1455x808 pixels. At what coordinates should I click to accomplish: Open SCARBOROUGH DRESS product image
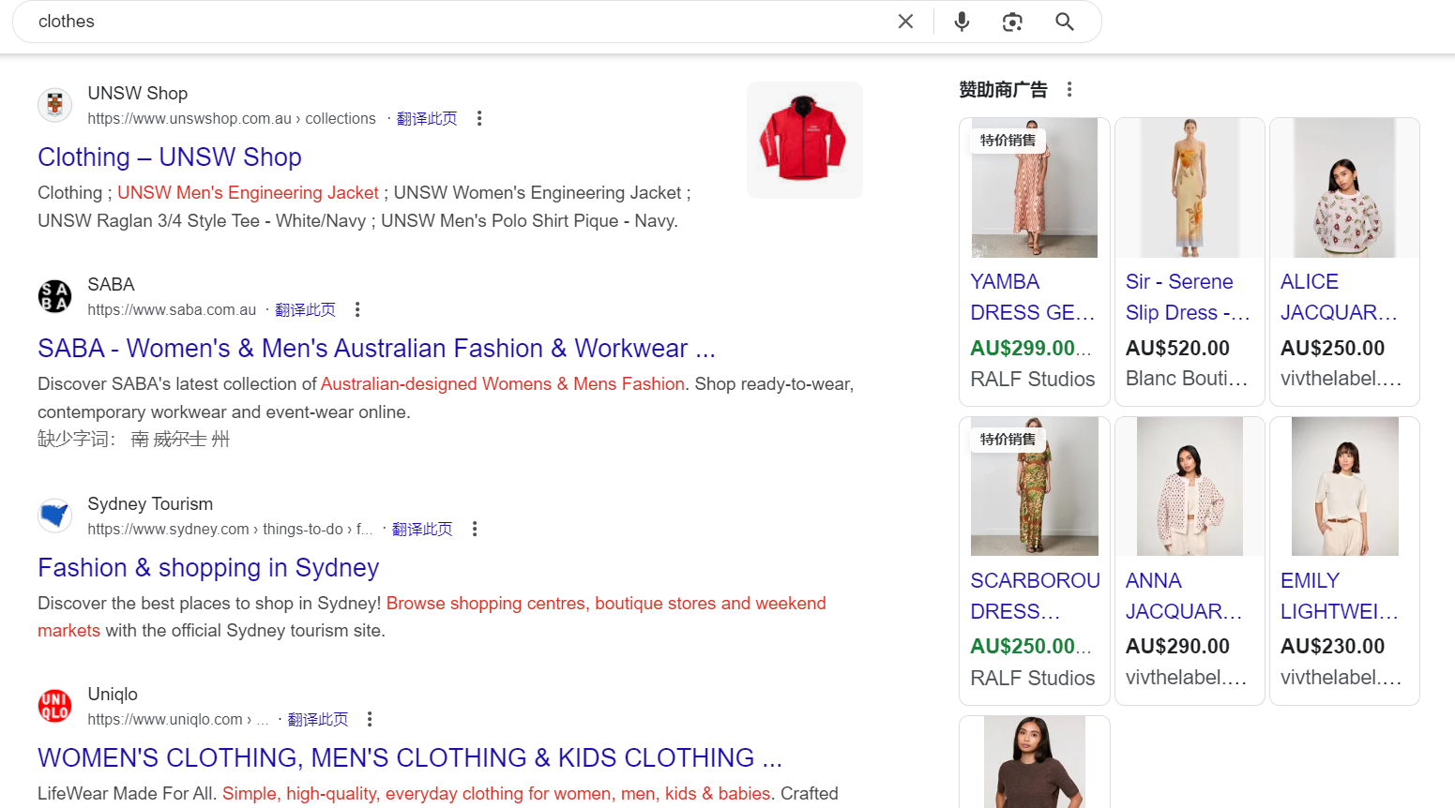point(1035,486)
